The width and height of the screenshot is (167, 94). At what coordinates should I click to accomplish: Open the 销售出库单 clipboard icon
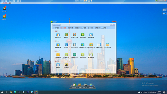(x=58, y=35)
